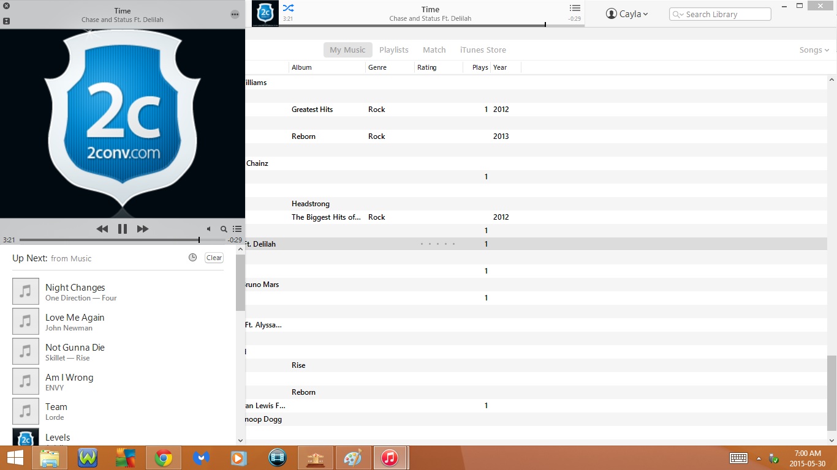837x470 pixels.
Task: Sort by the Album column header
Action: pyautogui.click(x=327, y=67)
